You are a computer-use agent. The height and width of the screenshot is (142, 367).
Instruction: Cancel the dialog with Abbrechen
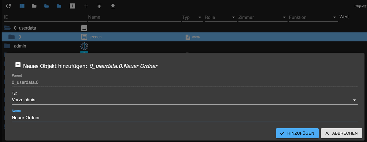click(341, 133)
